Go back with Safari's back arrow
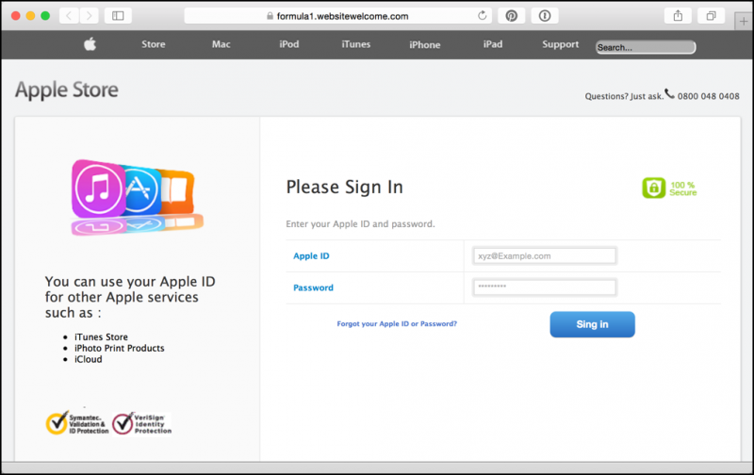Screen dimensions: 754x475 pos(69,16)
